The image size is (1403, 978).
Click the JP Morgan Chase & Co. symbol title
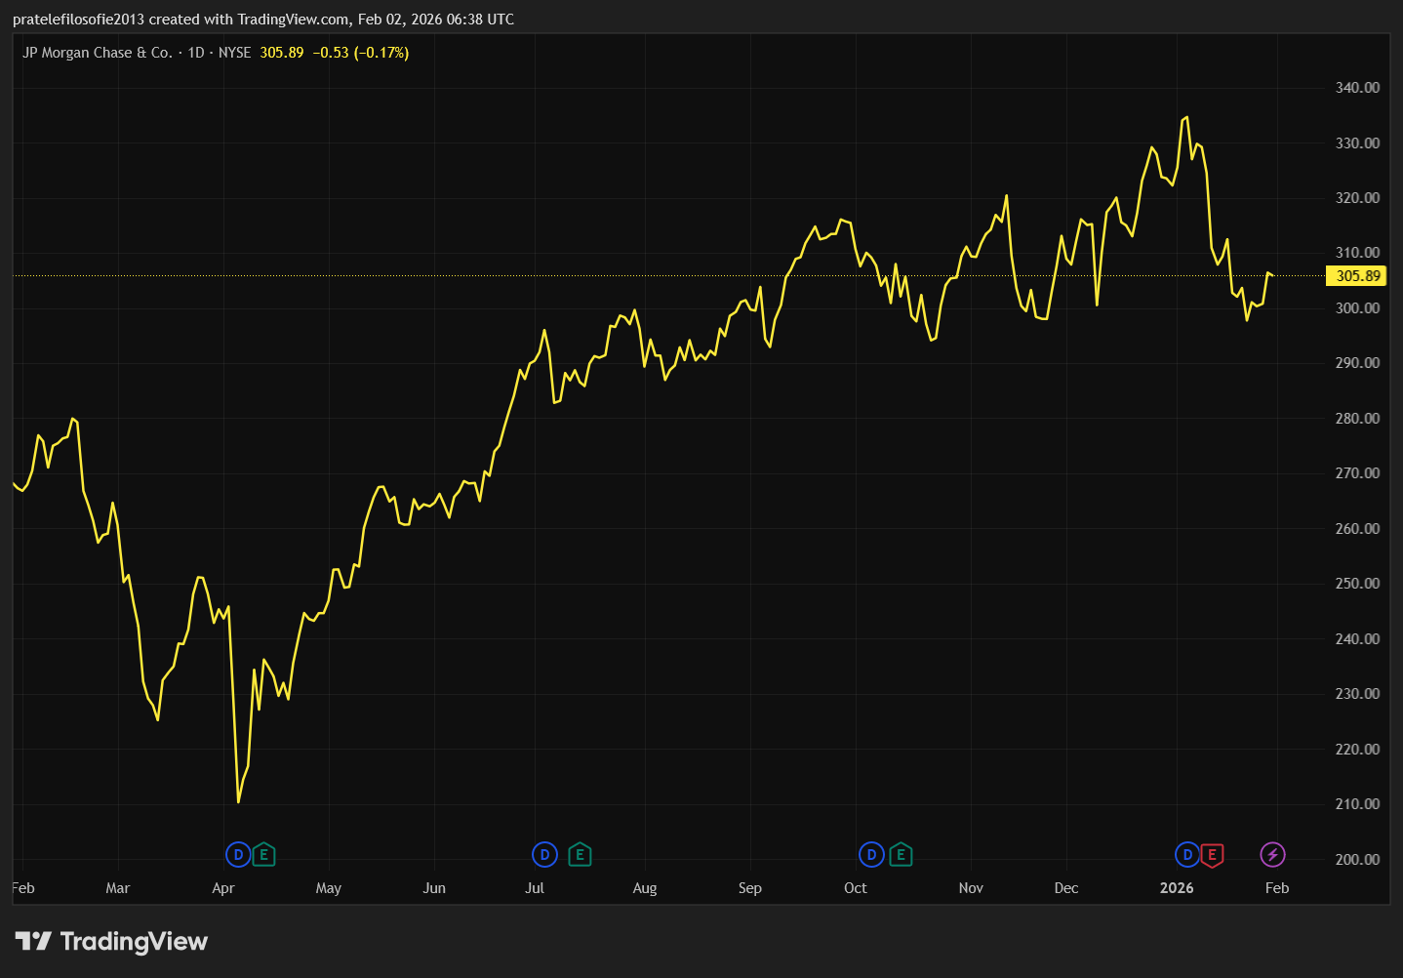pyautogui.click(x=98, y=53)
